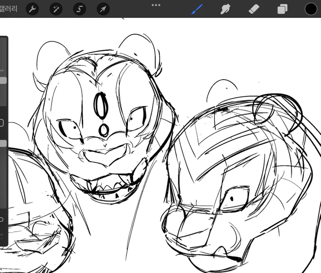Tap the square modify button on sidebar
Screen dimensions: 321x273
(x=1, y=123)
